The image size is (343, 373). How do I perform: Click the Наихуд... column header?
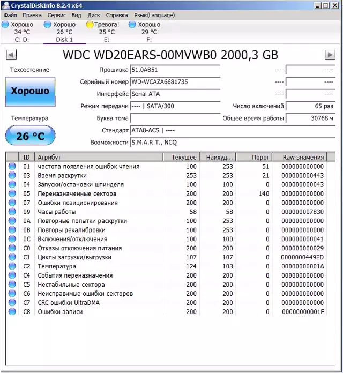[x=218, y=157]
